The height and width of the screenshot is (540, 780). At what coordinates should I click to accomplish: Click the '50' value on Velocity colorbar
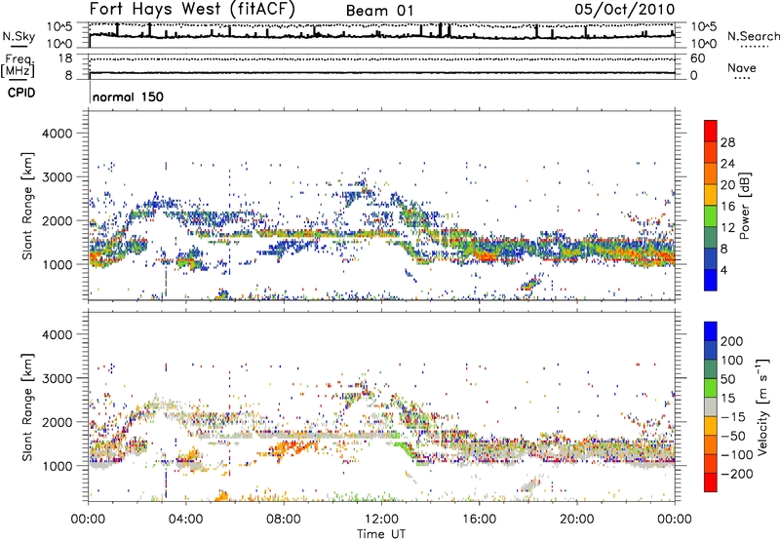pos(727,379)
